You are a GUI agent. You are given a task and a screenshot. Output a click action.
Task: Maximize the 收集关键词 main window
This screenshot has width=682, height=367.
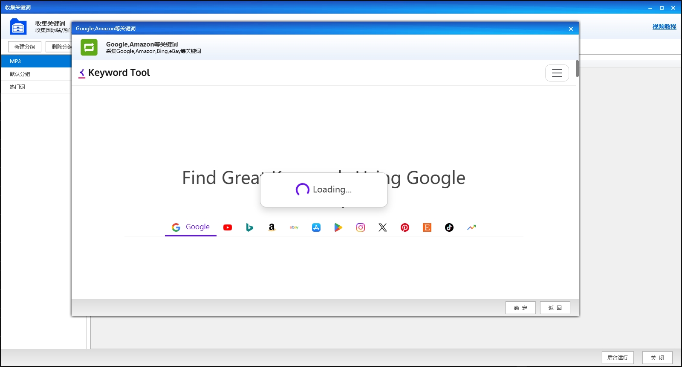click(662, 8)
